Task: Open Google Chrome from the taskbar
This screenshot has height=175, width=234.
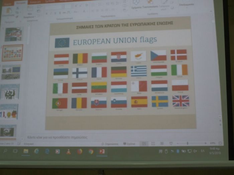Action: pos(91,151)
